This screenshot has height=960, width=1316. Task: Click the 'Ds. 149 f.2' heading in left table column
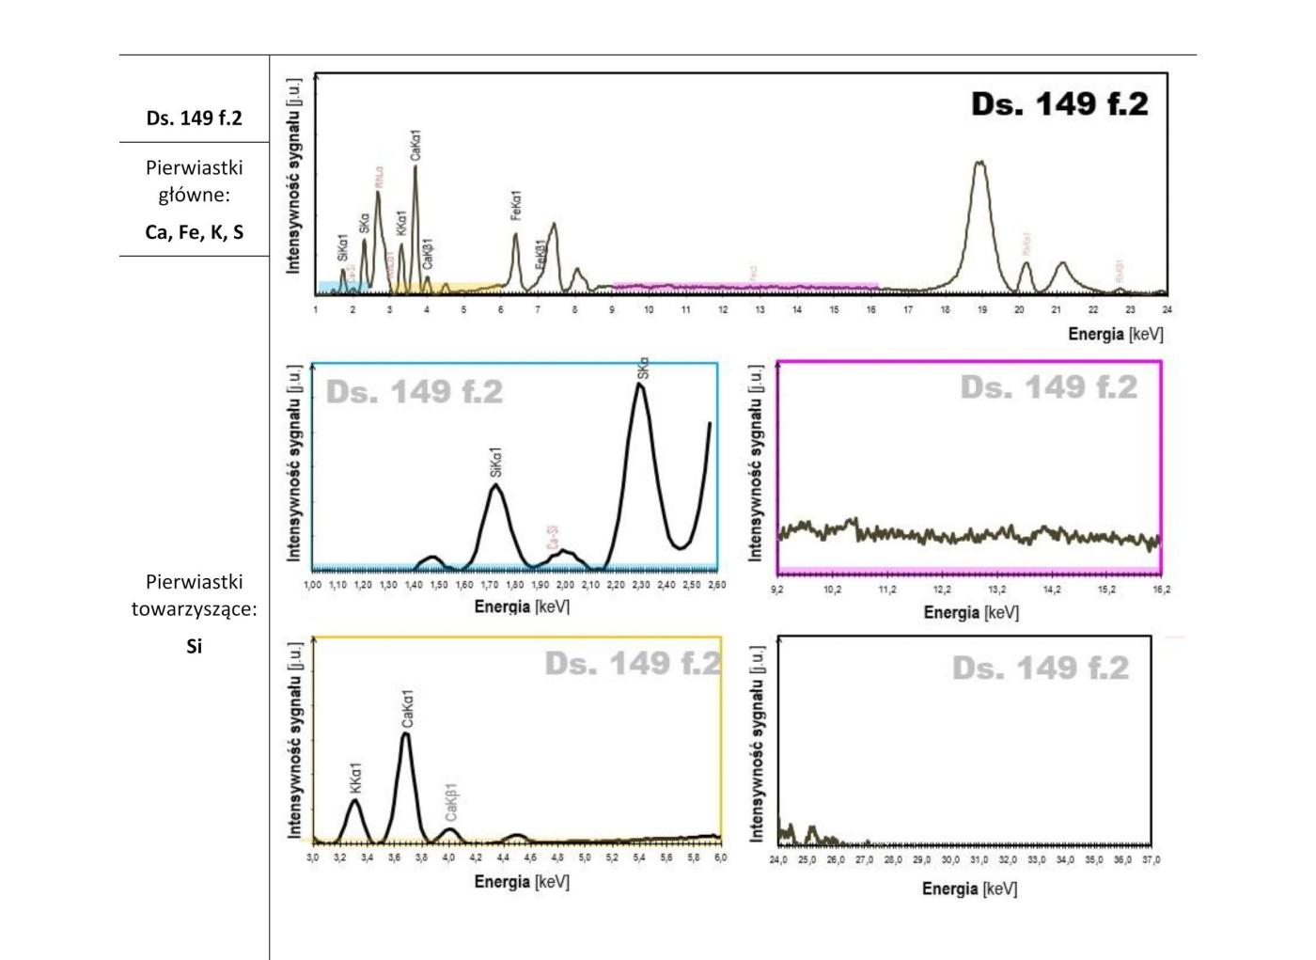194,118
